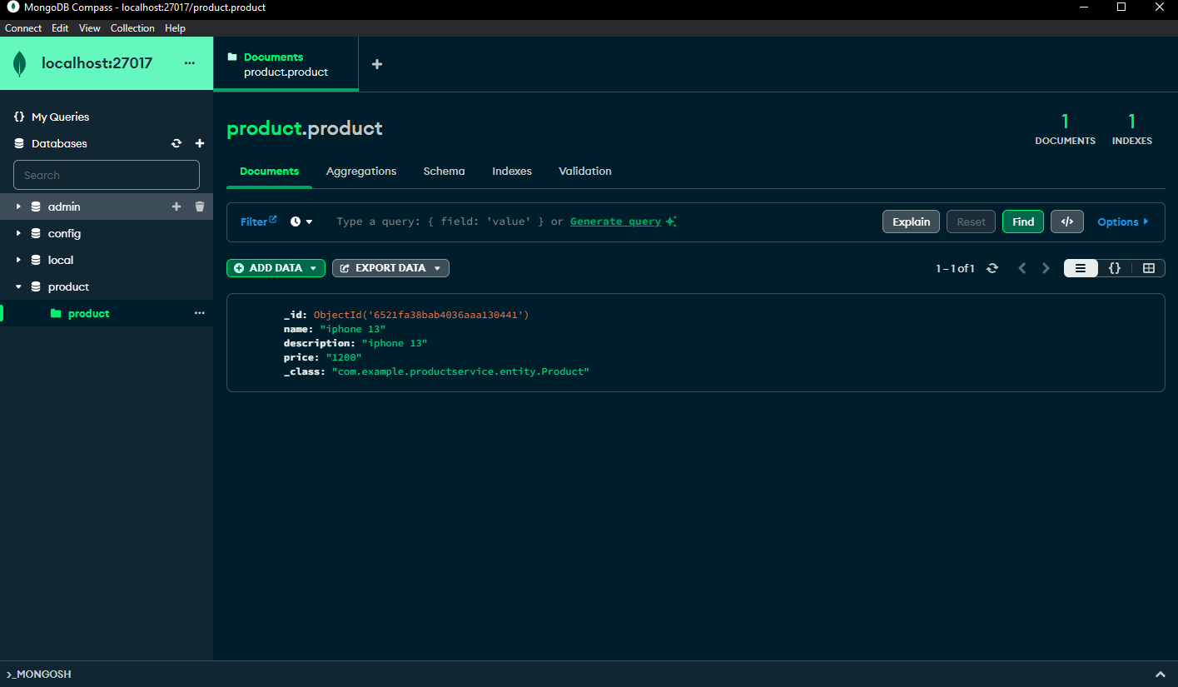The height and width of the screenshot is (687, 1178).
Task: Switch to the Schema tab
Action: (x=444, y=171)
